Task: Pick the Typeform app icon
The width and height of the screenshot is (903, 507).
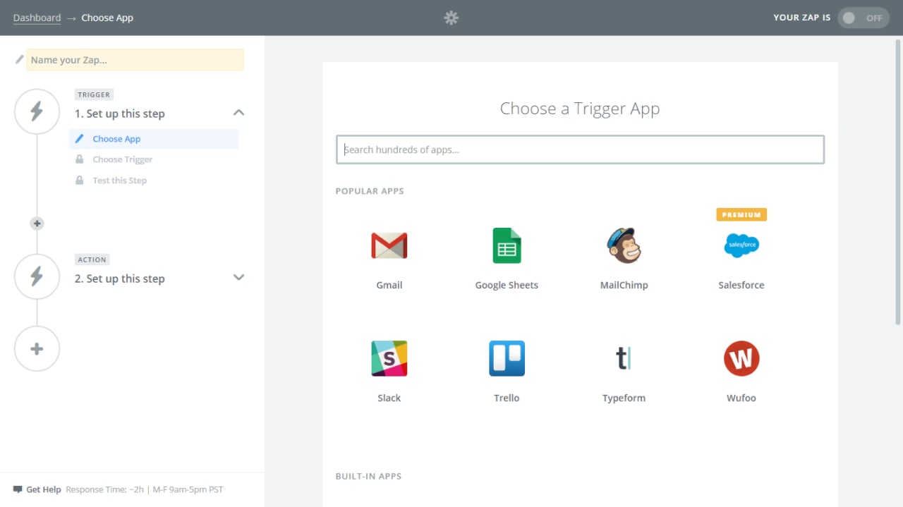Action: click(x=624, y=358)
